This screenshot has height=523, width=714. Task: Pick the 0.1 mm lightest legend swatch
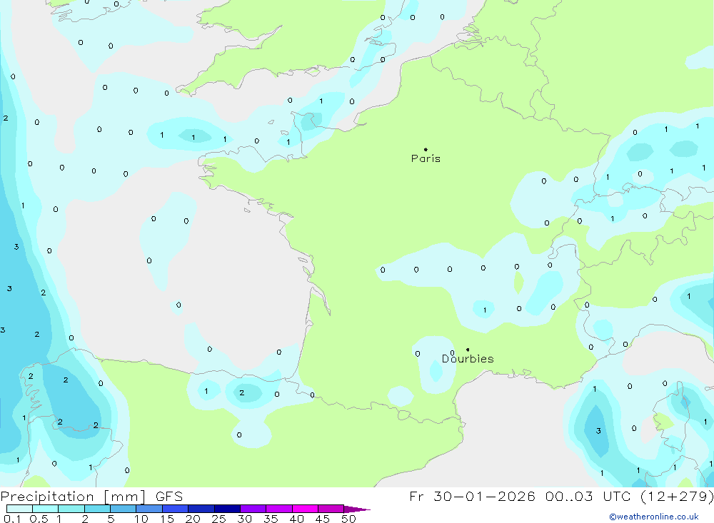click(19, 509)
